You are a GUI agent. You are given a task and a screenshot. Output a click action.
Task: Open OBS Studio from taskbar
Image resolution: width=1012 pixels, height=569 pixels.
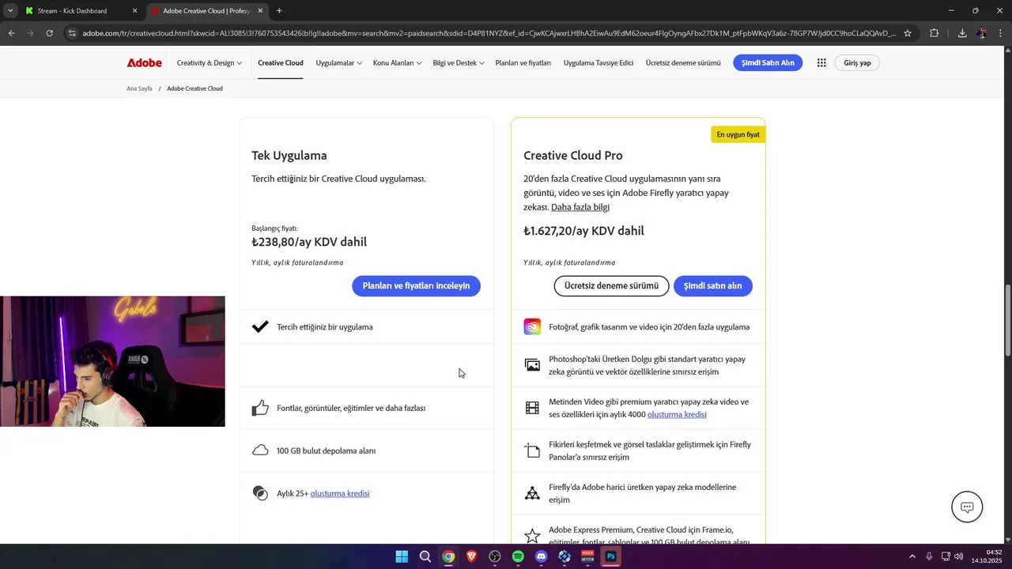coord(495,556)
